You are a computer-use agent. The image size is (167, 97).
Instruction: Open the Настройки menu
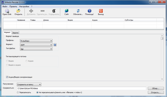point(24,6)
